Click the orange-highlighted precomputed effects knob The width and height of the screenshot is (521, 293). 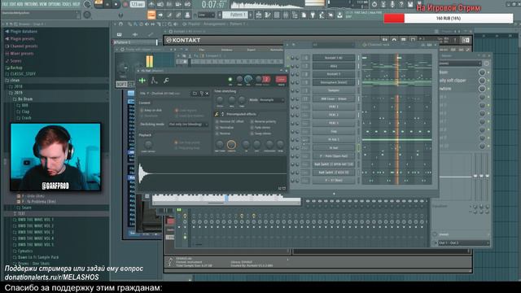tap(231, 145)
